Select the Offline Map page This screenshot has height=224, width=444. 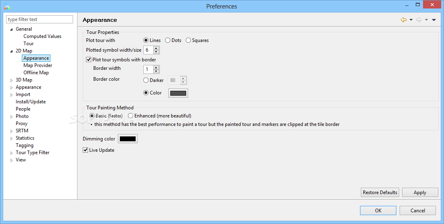point(36,73)
